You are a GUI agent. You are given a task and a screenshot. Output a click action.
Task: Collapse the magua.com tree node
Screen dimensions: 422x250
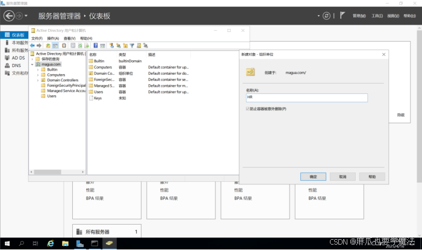pos(33,64)
